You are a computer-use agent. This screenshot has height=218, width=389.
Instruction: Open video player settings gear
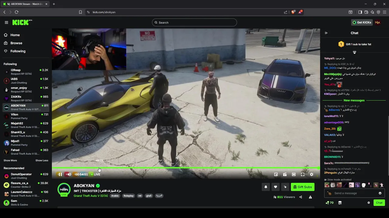tap(312, 174)
